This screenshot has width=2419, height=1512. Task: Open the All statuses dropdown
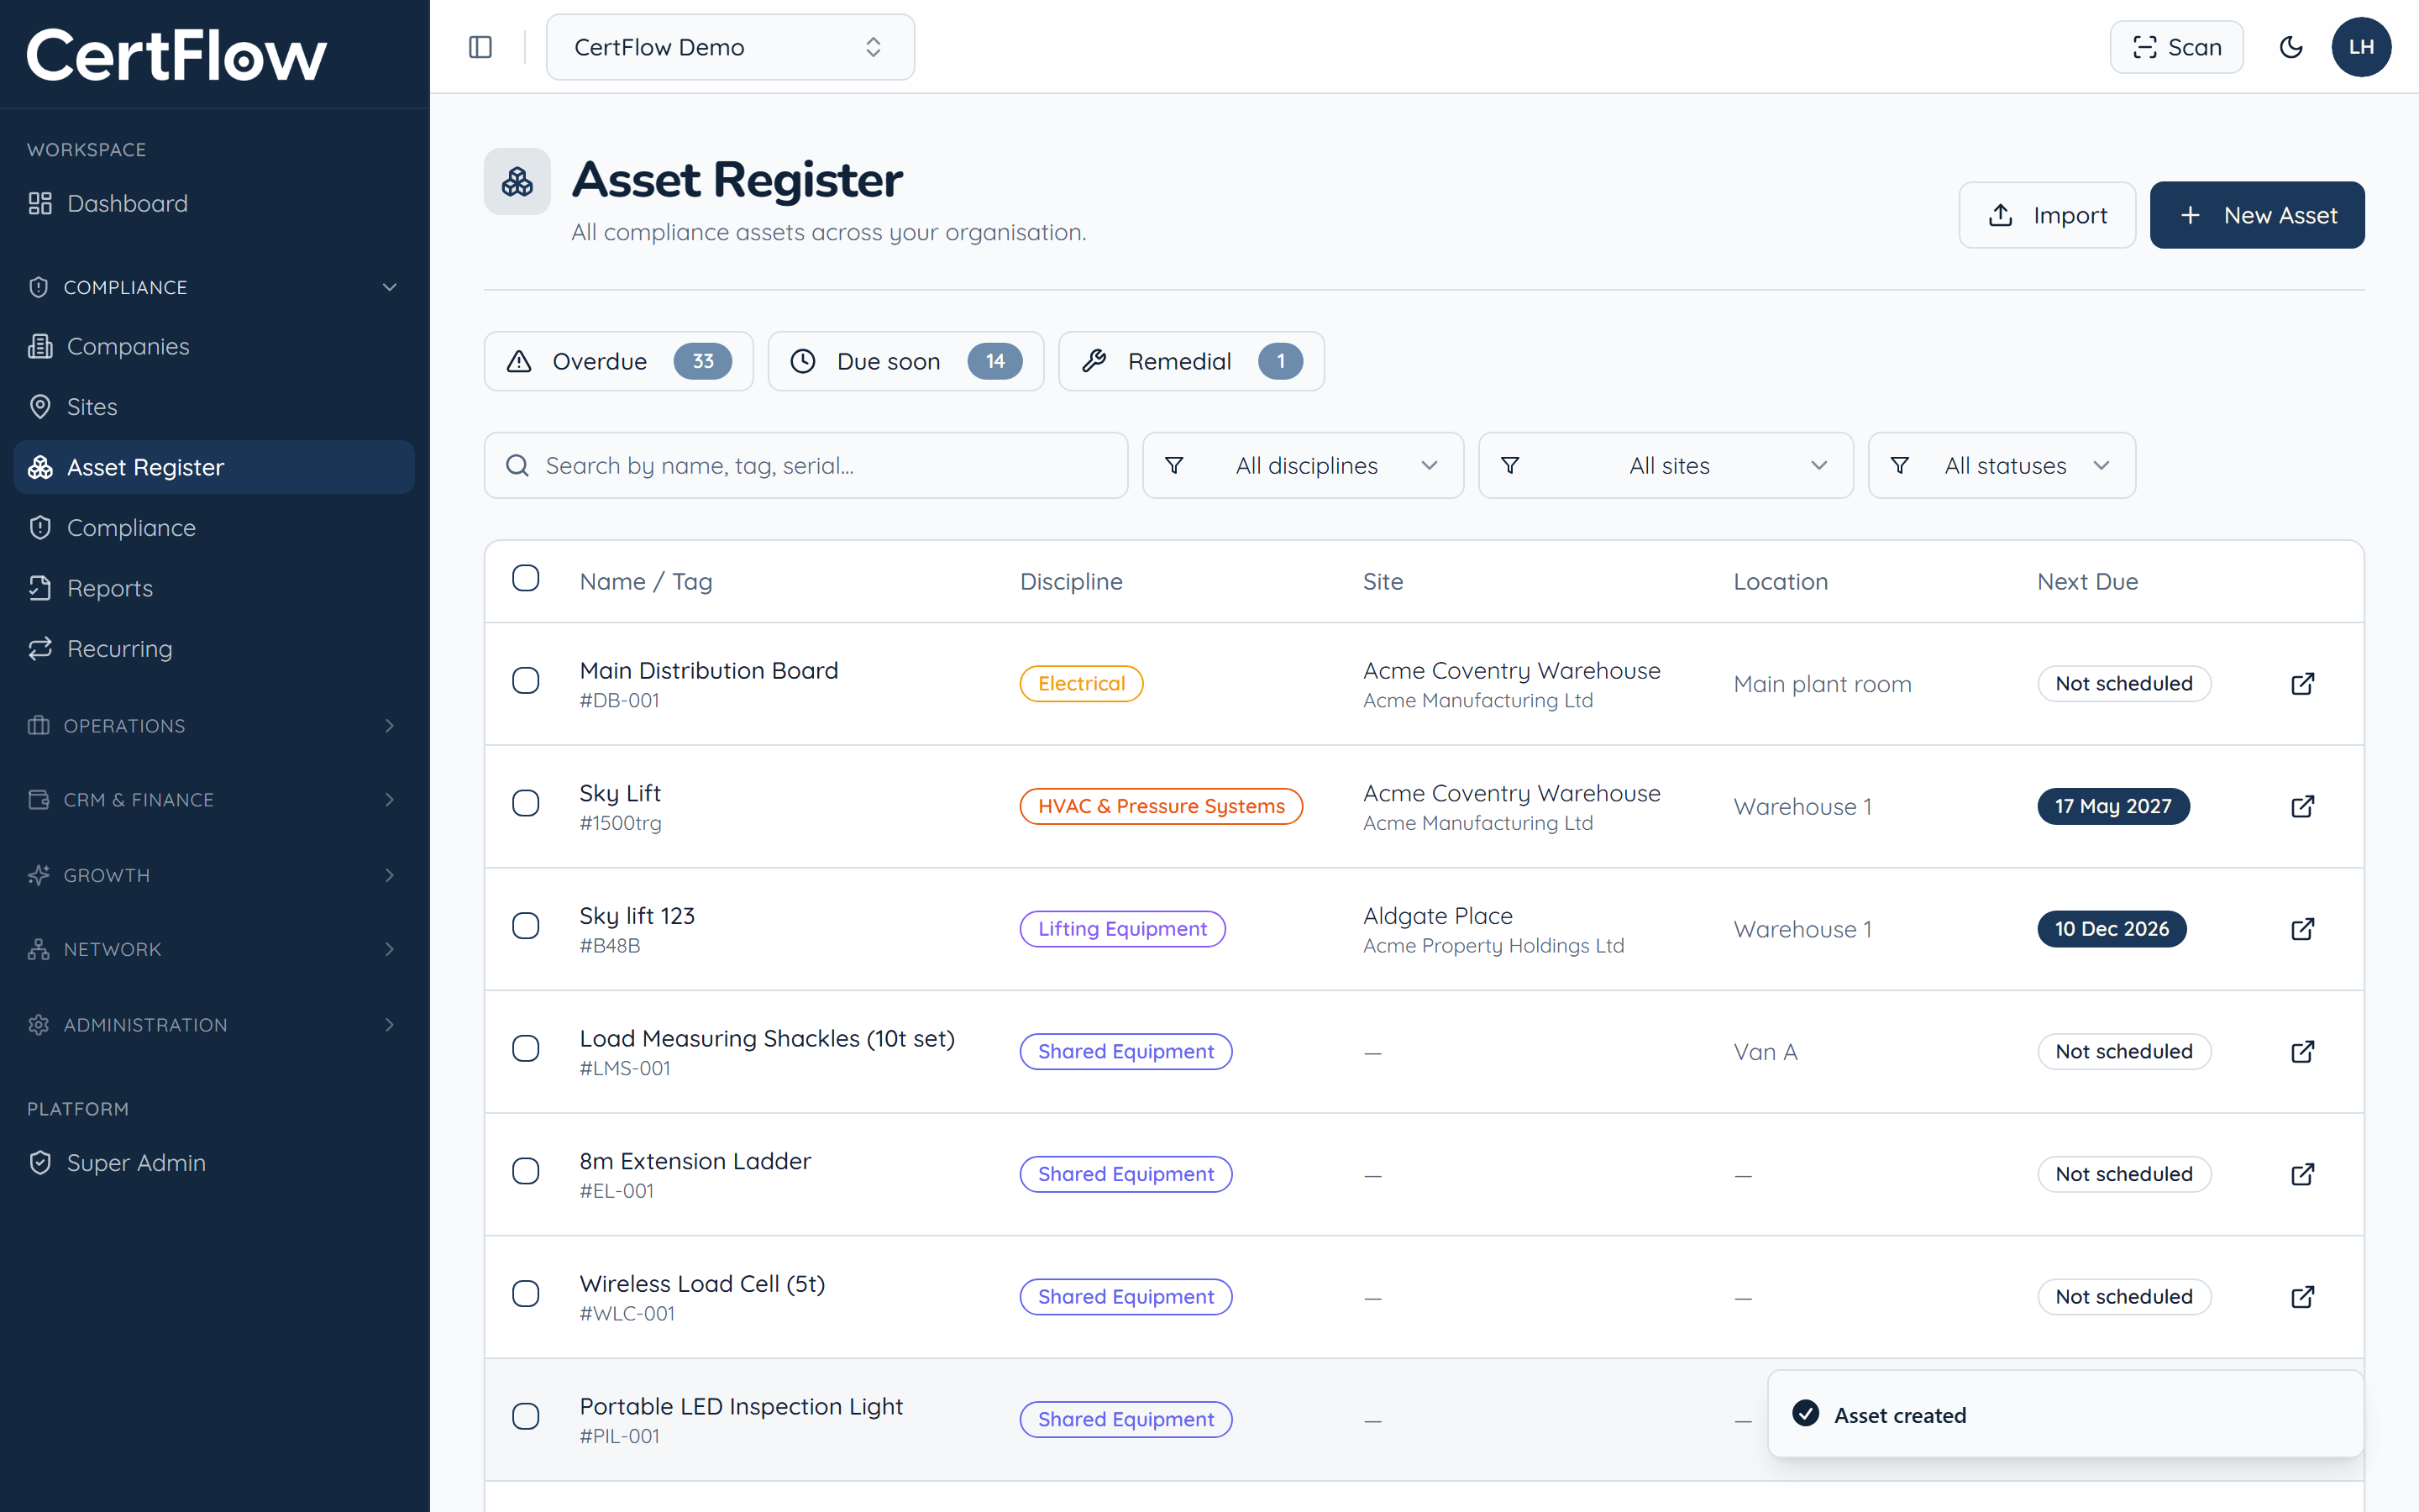[2002, 465]
